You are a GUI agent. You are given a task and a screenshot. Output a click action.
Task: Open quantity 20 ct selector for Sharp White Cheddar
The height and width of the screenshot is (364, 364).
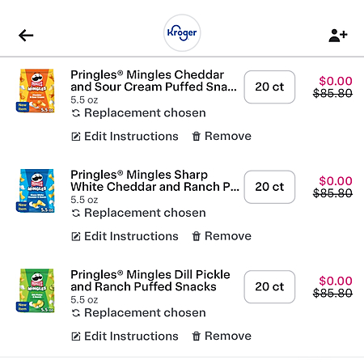click(x=269, y=187)
